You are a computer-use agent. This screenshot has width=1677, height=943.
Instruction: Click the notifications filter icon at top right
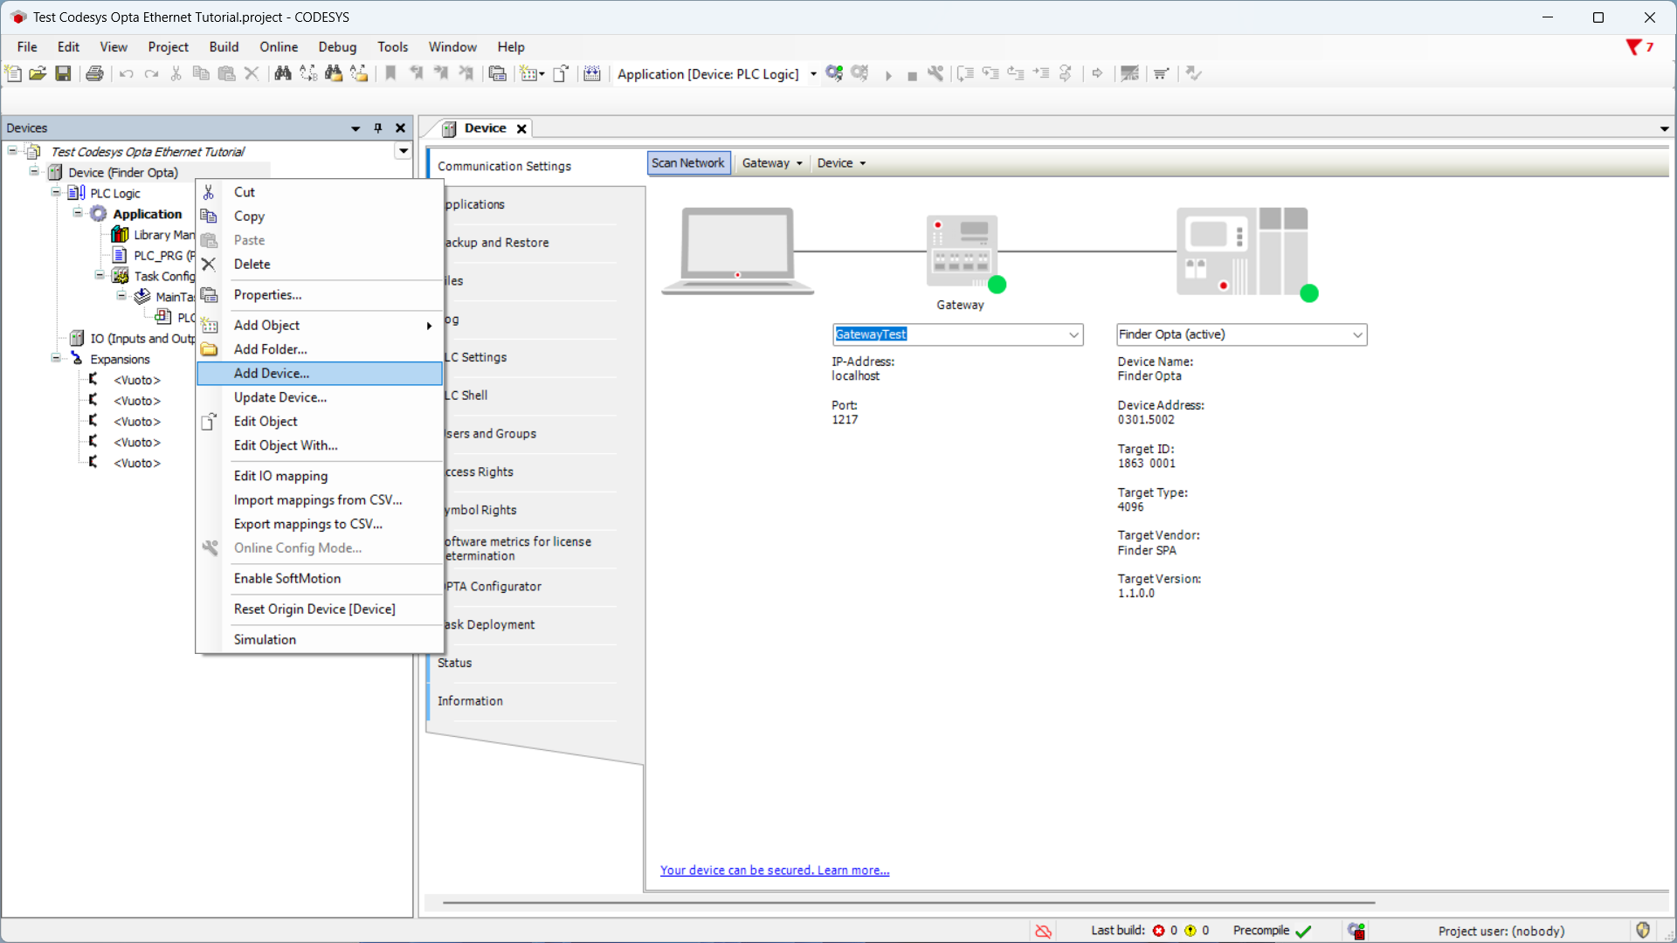coord(1633,47)
